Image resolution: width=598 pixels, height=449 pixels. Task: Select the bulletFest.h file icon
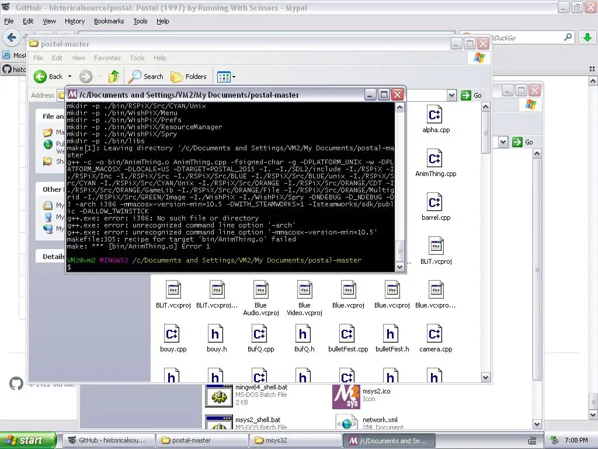point(392,334)
